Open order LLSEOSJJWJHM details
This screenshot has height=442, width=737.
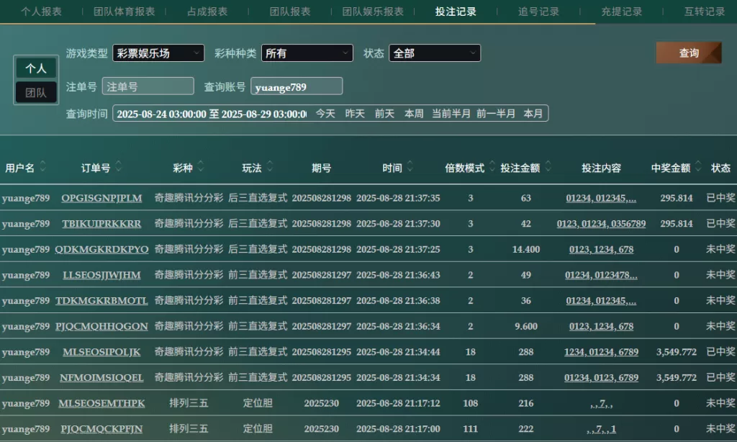tap(101, 275)
